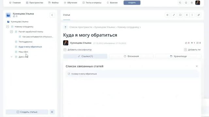Viewport: 209px width, 117px height.
Task: Open settings gear next to Создать статью
Action: [x=52, y=112]
